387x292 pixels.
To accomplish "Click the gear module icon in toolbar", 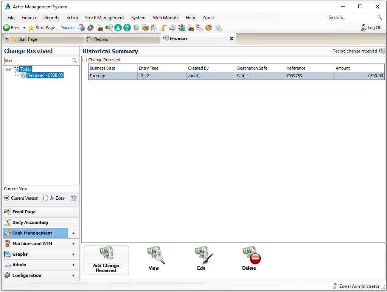I will [90, 28].
